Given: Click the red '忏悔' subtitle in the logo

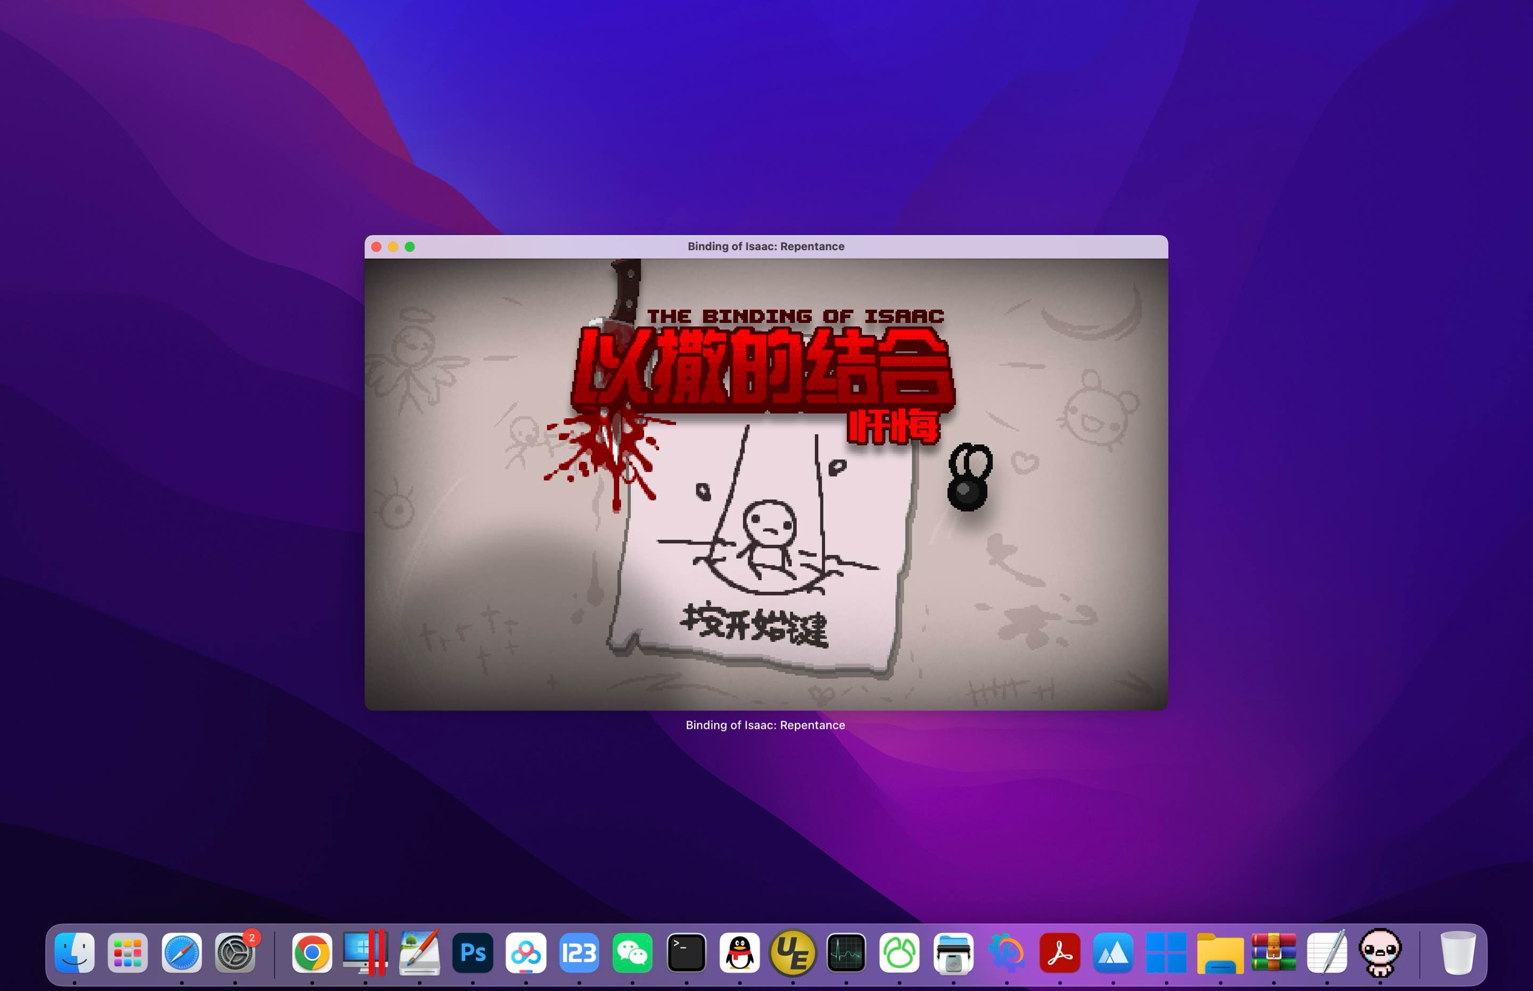Looking at the screenshot, I should 893,427.
